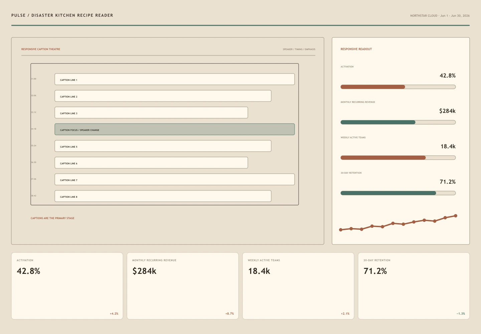Click the Weekly Active Teams progress bar
481x334 pixels.
[x=398, y=158]
